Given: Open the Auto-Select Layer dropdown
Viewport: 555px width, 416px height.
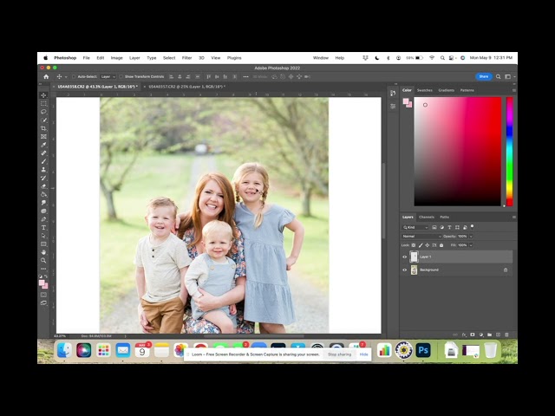Looking at the screenshot, I should [x=108, y=76].
